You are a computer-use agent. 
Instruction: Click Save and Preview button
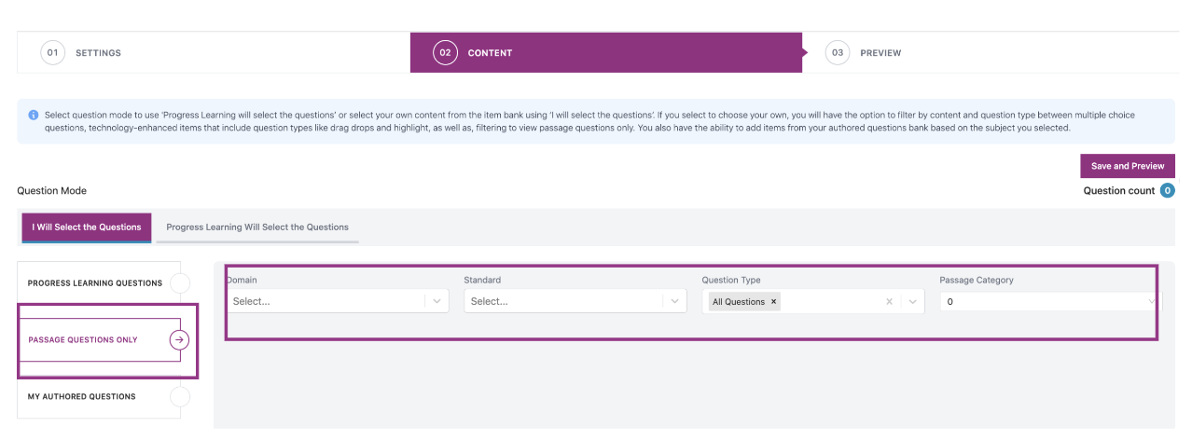click(x=1128, y=166)
